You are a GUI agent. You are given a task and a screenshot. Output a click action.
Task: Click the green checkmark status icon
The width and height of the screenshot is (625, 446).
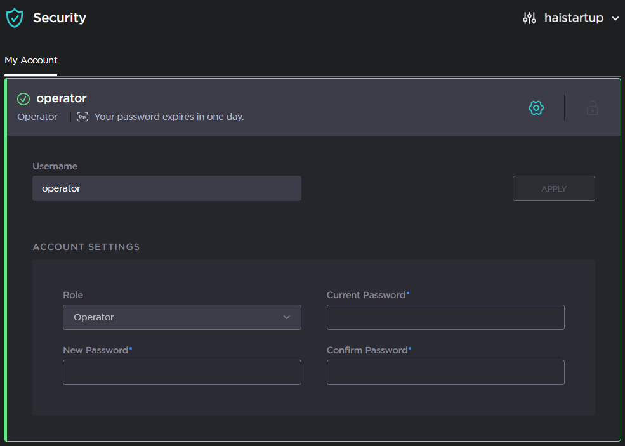click(x=23, y=99)
